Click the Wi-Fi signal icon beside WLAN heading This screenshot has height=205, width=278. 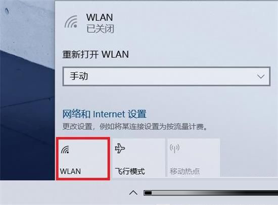(x=71, y=22)
